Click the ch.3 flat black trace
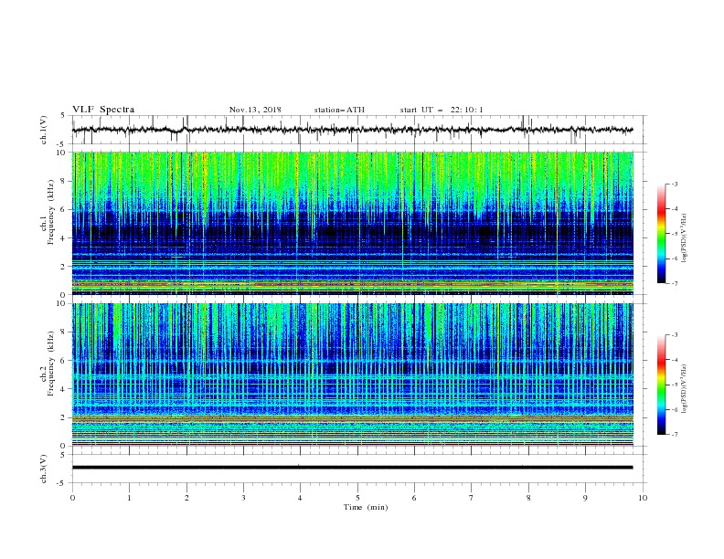Image resolution: width=724 pixels, height=559 pixels. (352, 468)
